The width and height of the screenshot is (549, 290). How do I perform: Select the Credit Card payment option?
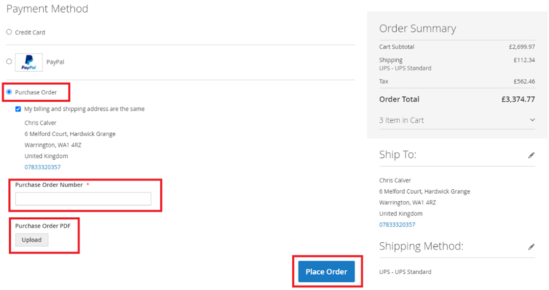click(x=9, y=32)
